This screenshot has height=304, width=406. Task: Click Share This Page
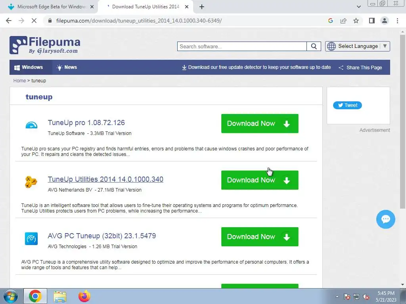coord(360,67)
